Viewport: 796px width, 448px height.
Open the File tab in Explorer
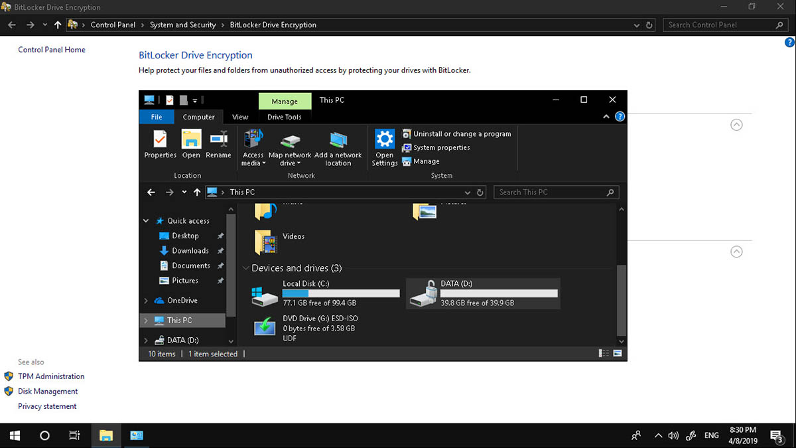(x=157, y=117)
